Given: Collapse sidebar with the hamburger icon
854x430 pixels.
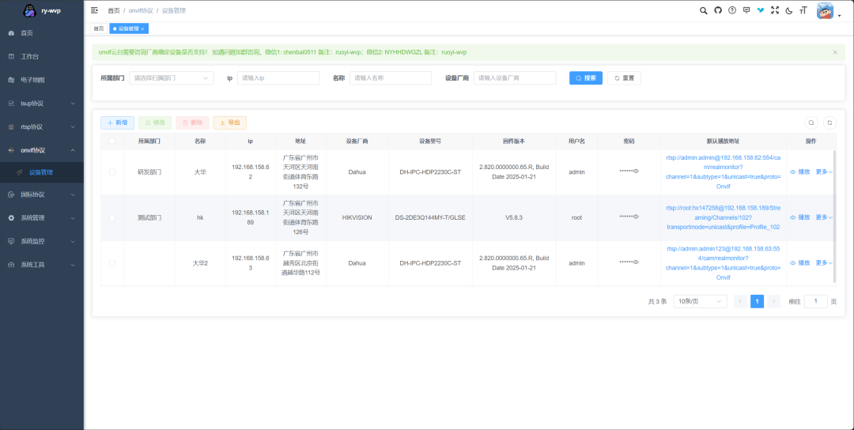Looking at the screenshot, I should pos(95,10).
